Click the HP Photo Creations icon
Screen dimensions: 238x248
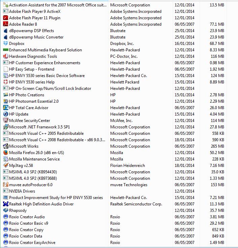pyautogui.click(x=6, y=95)
